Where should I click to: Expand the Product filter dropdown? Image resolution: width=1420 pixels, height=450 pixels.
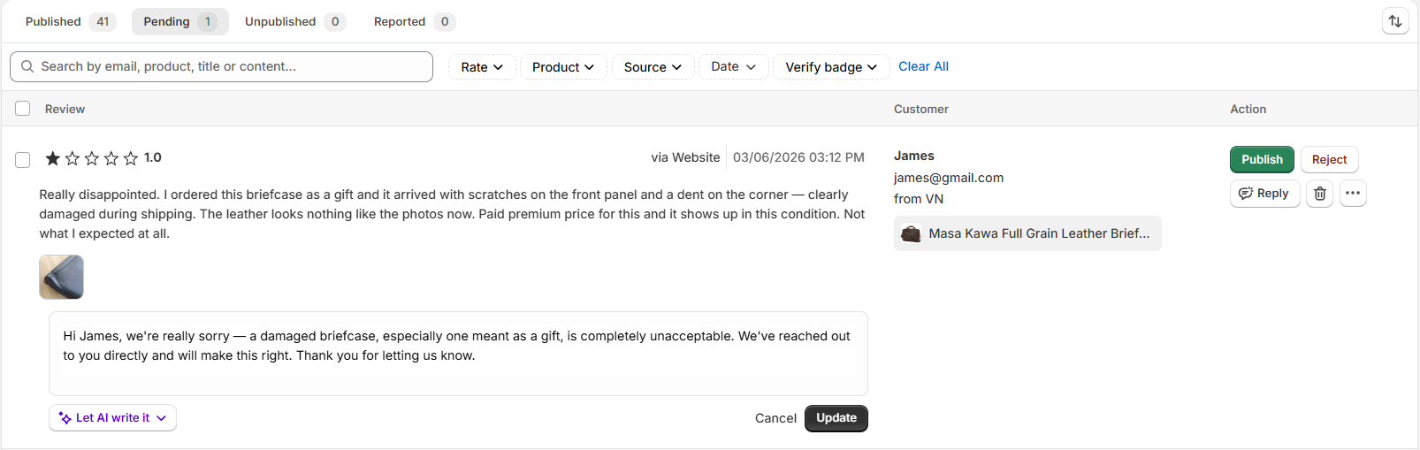[563, 67]
